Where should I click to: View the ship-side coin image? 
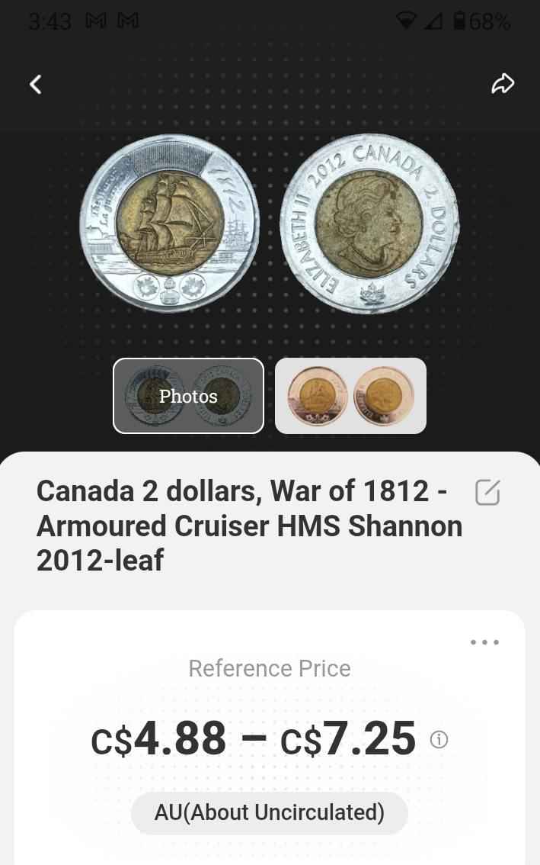tap(170, 223)
